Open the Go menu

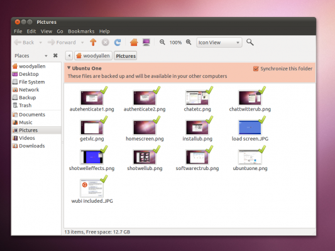pyautogui.click(x=60, y=31)
